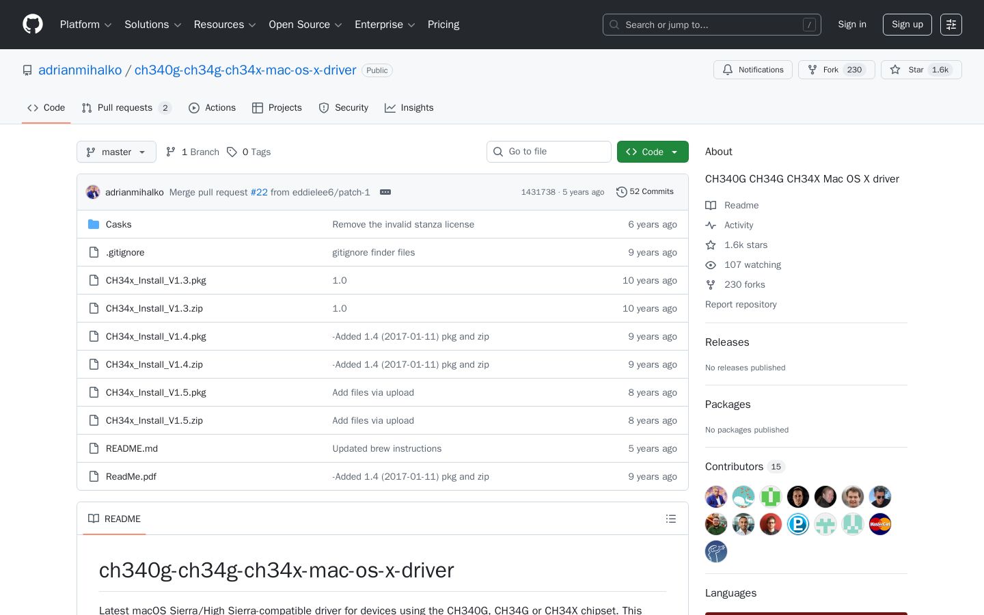Go to the GitHub homepage logo
984x615 pixels.
pos(33,25)
